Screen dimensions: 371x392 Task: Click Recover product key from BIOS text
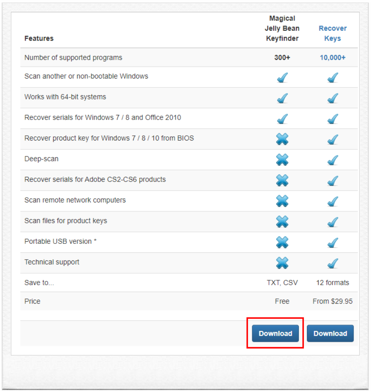(x=109, y=138)
